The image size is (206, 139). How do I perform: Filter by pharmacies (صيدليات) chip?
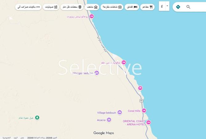[x=51, y=7]
